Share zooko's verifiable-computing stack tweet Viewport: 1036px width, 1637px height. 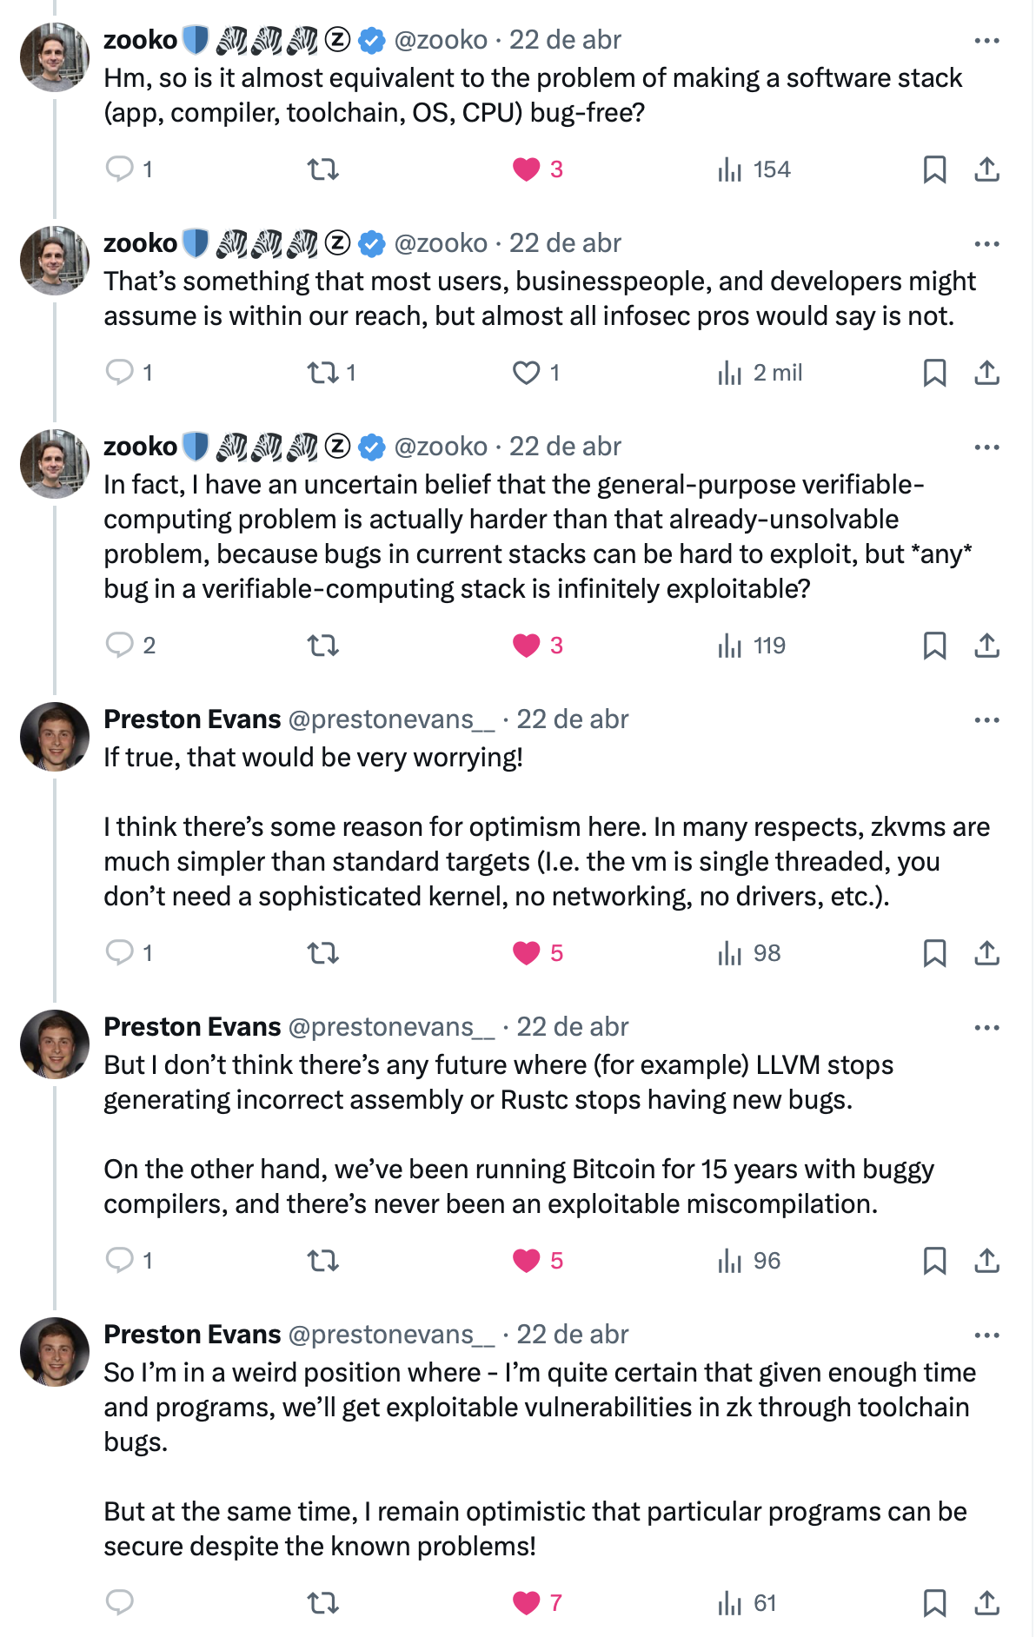point(986,645)
